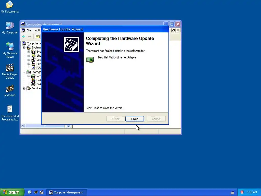Open File menu in Computer Management
261x196 pixels.
(x=29, y=30)
